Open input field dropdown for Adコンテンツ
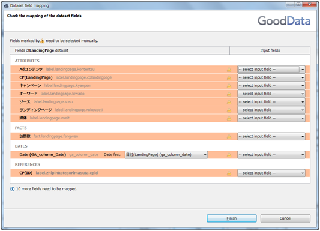The height and width of the screenshot is (231, 320). (271, 70)
